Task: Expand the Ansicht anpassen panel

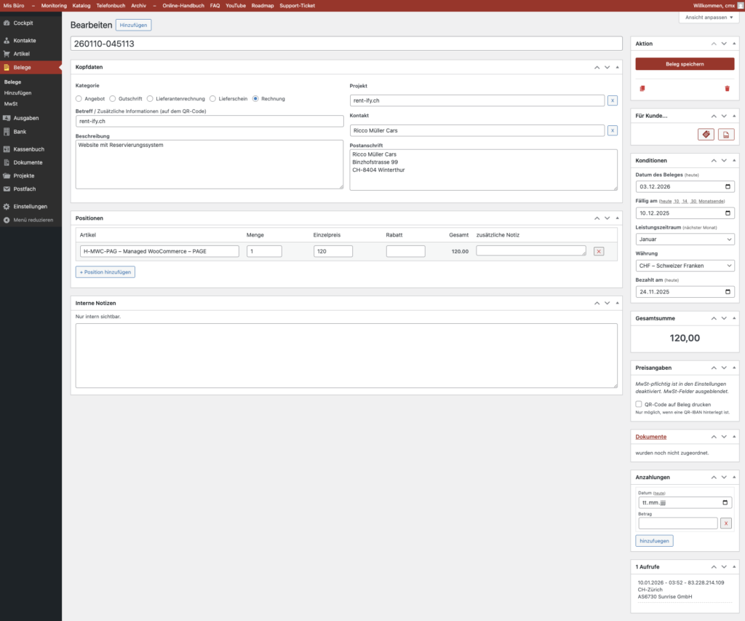Action: point(709,17)
